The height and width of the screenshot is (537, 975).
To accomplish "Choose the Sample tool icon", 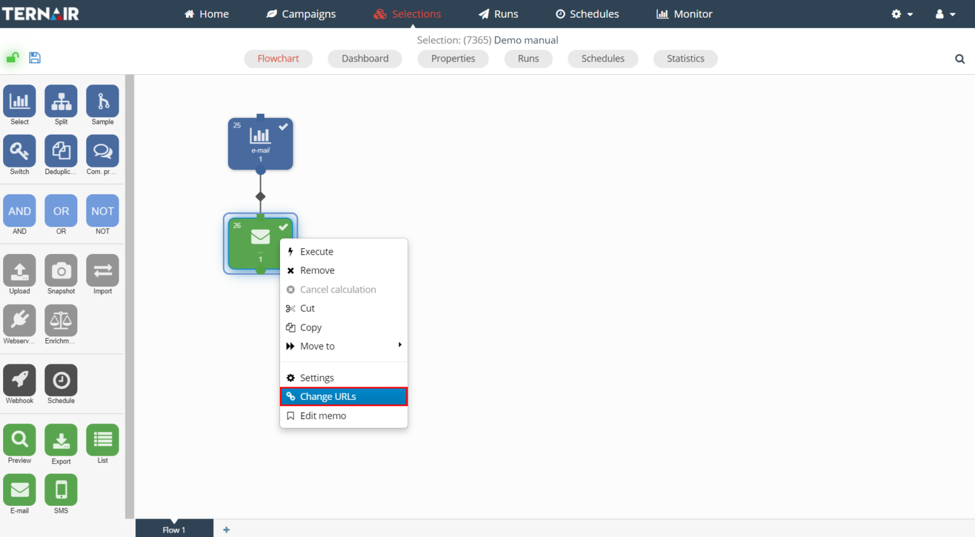I will point(103,101).
